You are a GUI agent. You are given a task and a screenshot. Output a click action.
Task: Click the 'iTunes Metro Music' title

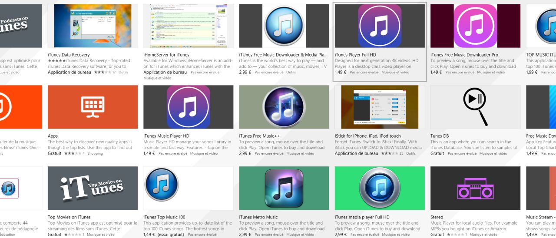point(258,217)
